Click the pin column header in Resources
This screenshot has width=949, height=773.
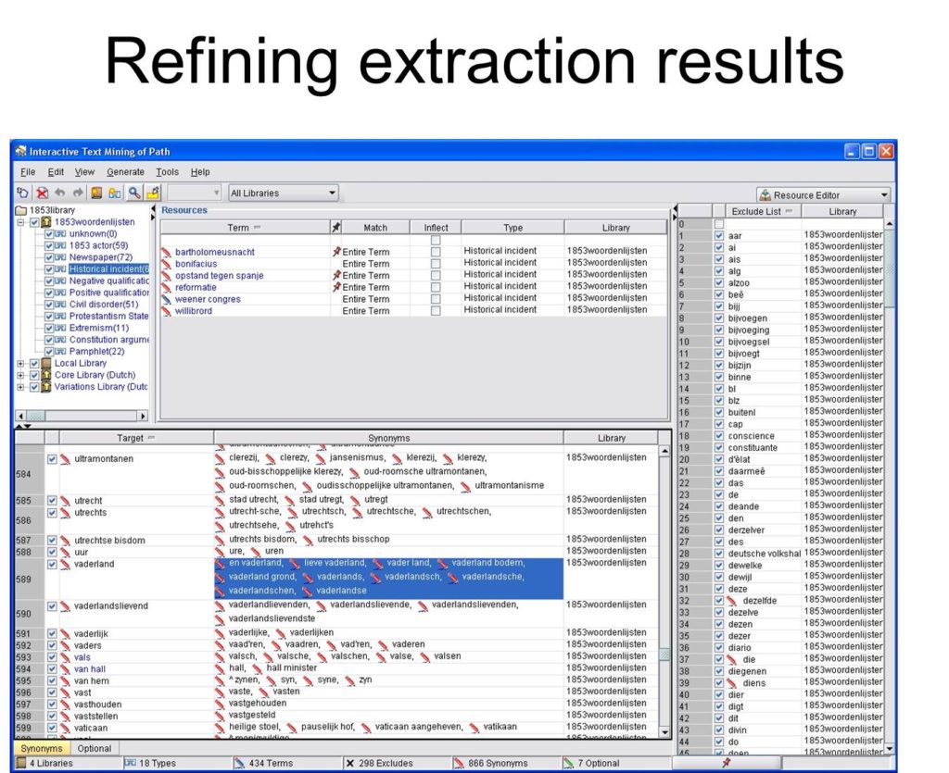336,228
